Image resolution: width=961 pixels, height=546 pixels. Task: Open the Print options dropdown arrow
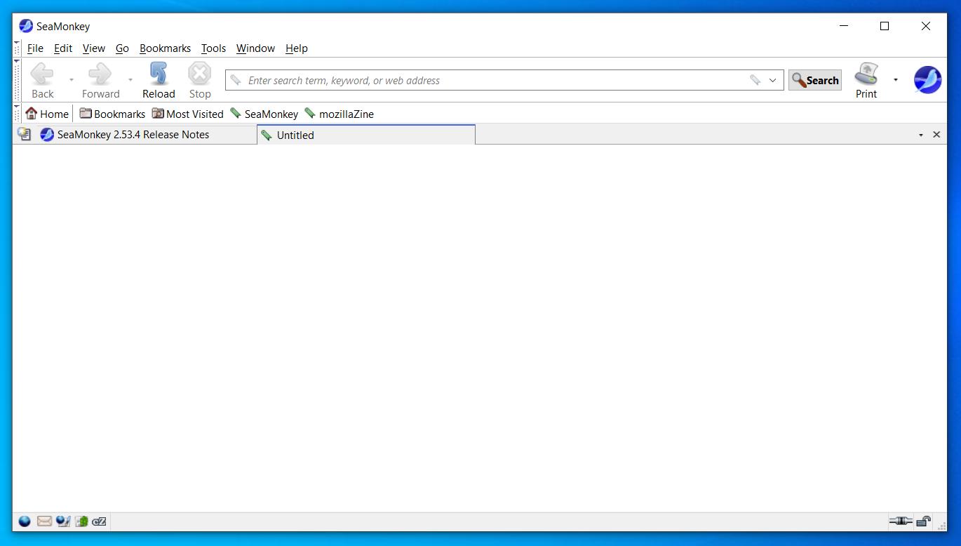(x=896, y=80)
